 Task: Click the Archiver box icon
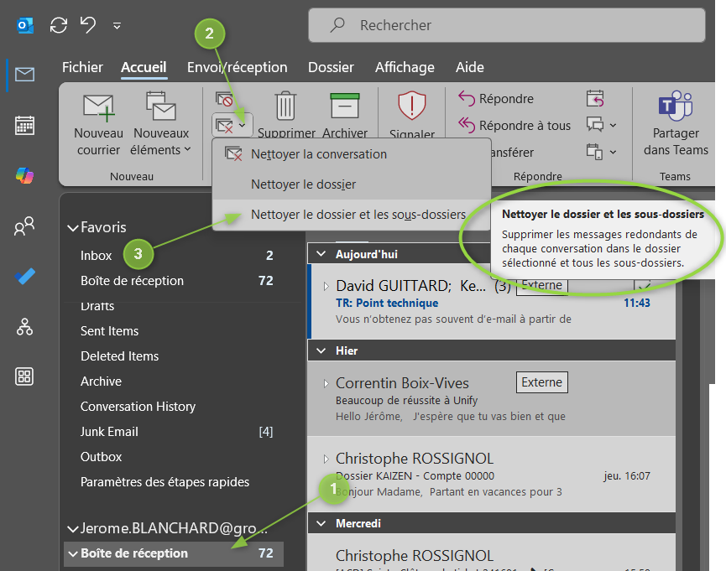click(x=345, y=107)
